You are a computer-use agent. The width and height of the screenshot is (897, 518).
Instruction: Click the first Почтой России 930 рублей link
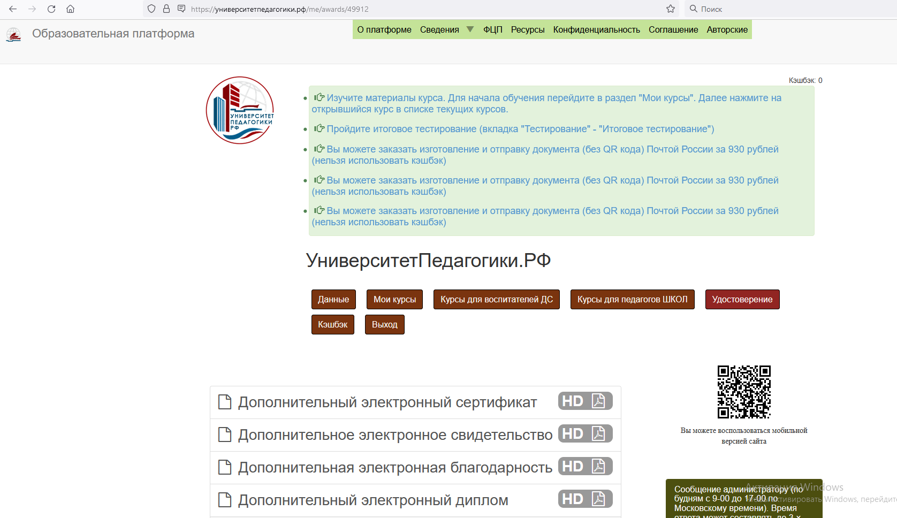[x=545, y=155]
